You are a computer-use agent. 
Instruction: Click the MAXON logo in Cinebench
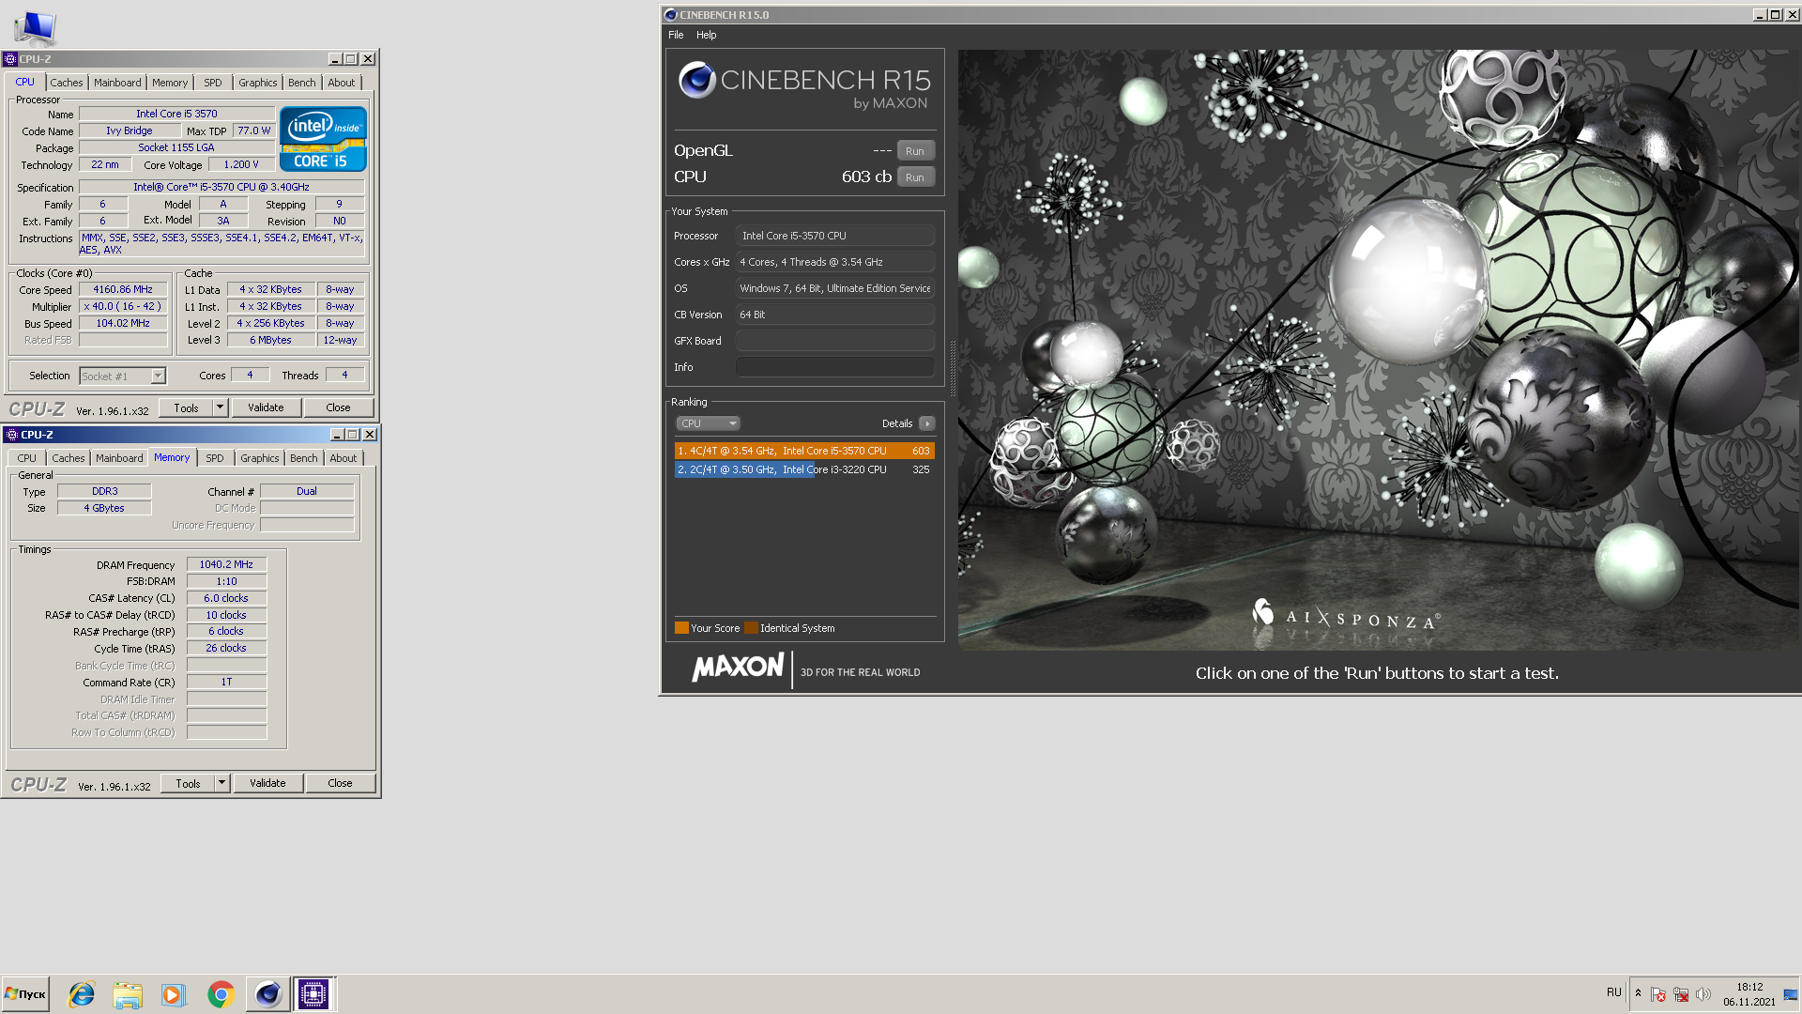point(738,668)
